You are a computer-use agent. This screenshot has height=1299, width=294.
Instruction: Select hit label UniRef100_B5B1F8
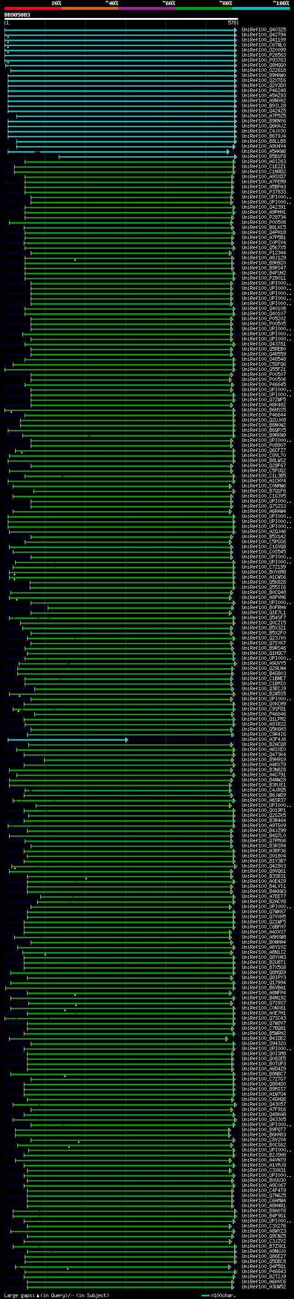click(x=264, y=156)
